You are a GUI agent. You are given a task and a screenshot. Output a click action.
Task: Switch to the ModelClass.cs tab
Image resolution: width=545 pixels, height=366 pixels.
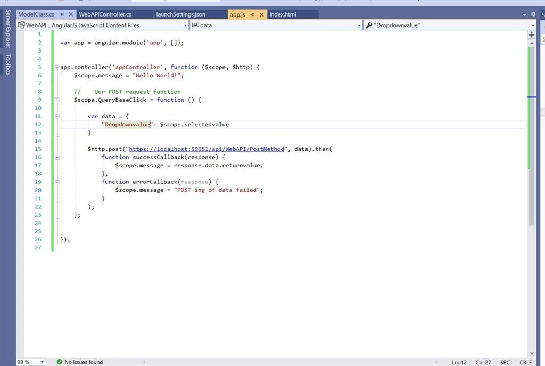(36, 14)
